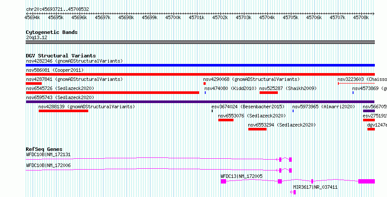
Task: Click the esv3674024 (Besenbacher2015) label
Action: [248, 107]
